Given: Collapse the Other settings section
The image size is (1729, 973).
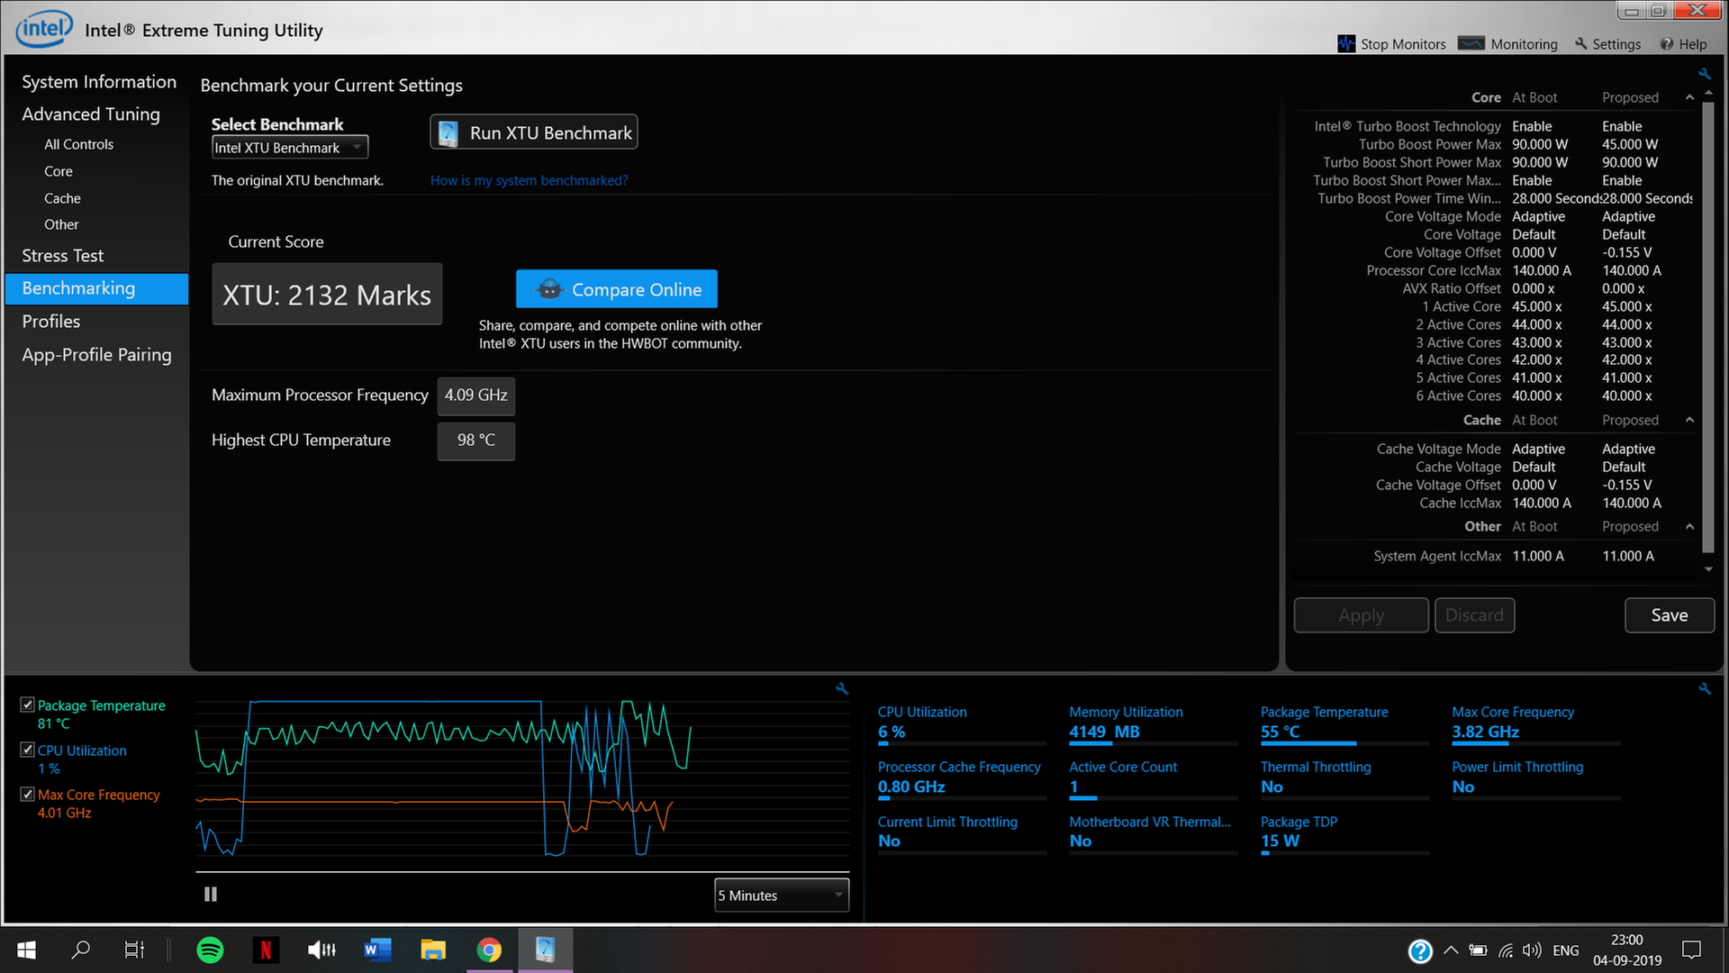Looking at the screenshot, I should click(1689, 526).
